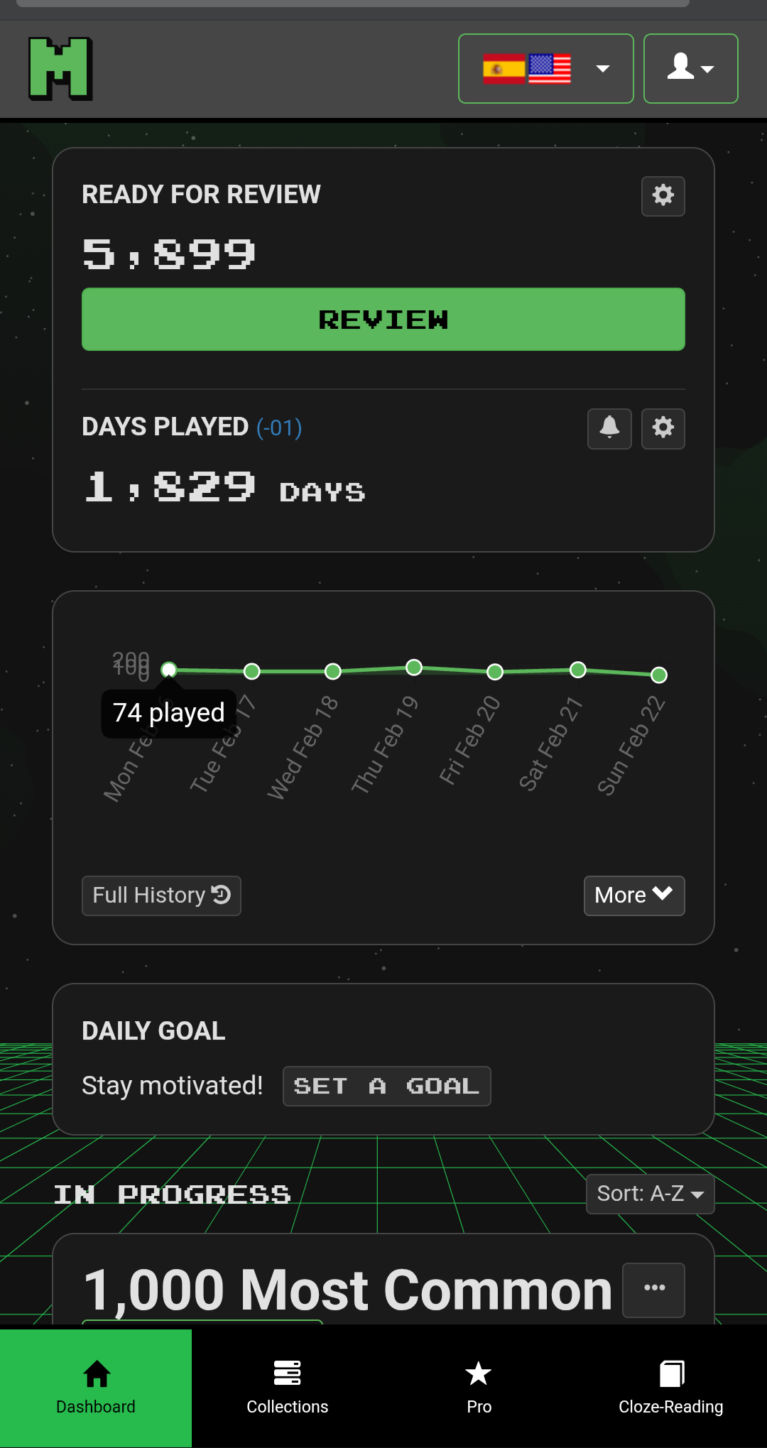
Task: Open the Sort: A-Z dropdown
Action: coord(650,1194)
